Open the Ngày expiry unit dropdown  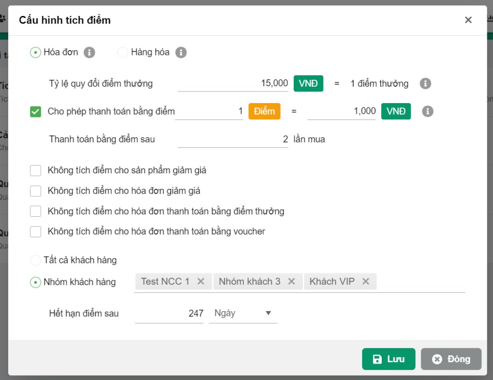tap(243, 314)
